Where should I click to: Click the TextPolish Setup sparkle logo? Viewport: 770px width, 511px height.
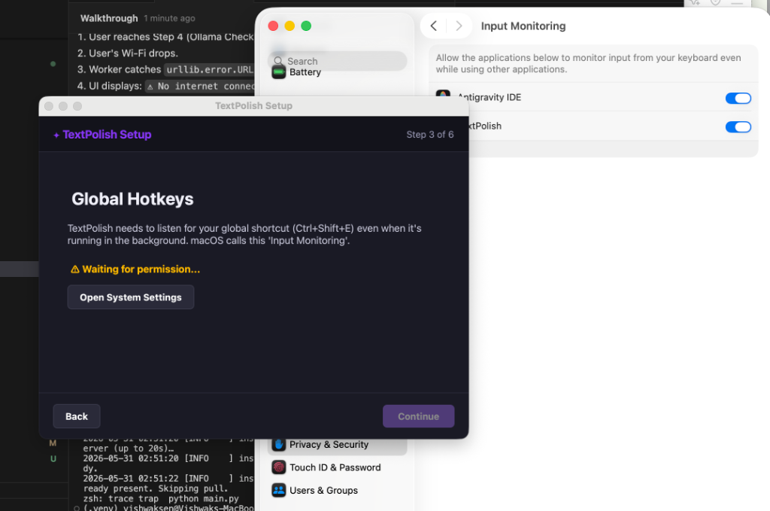56,135
